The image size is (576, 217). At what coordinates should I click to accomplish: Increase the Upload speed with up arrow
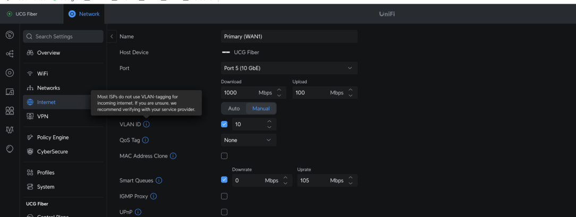[x=351, y=90]
